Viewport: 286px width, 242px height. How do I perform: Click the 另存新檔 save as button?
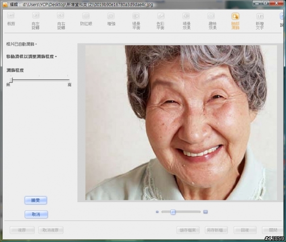click(x=216, y=230)
